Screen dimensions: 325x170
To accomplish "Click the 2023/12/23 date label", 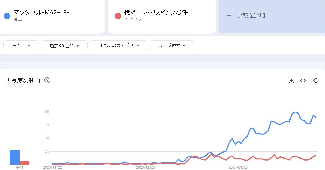I will (x=145, y=167).
